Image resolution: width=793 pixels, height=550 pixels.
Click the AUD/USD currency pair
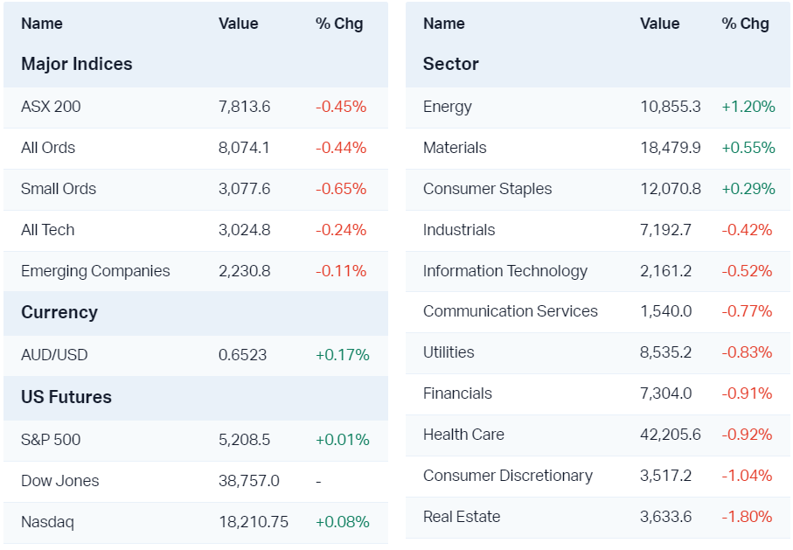[54, 355]
